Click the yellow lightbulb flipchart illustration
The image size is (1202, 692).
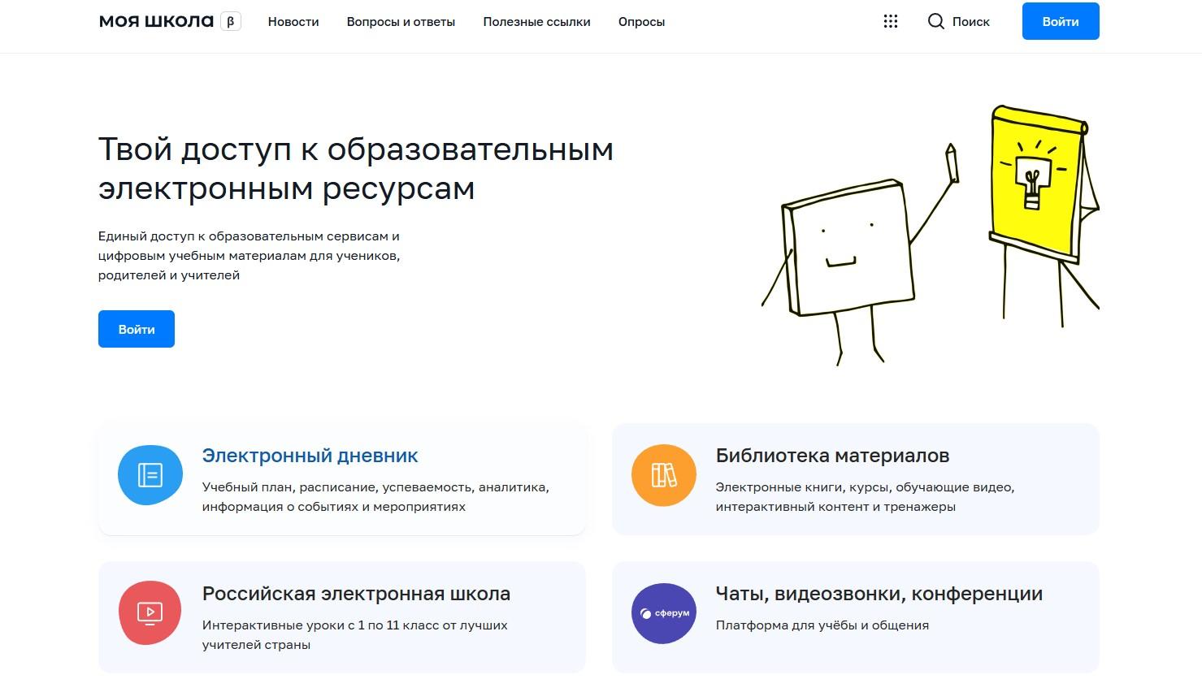pyautogui.click(x=1043, y=215)
